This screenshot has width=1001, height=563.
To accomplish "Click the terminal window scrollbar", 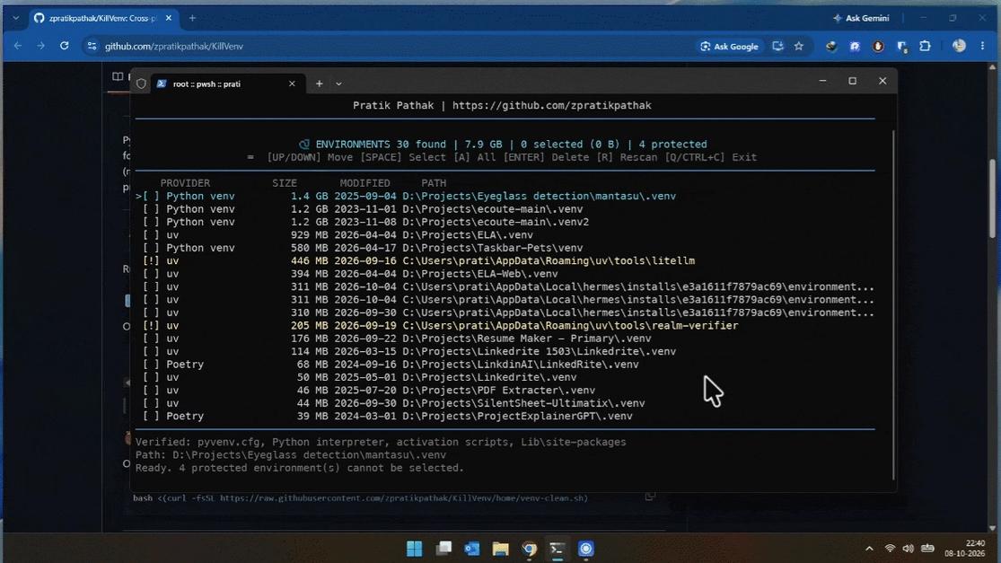I will point(893,305).
